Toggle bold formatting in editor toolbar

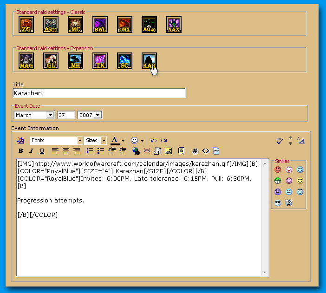(20, 151)
